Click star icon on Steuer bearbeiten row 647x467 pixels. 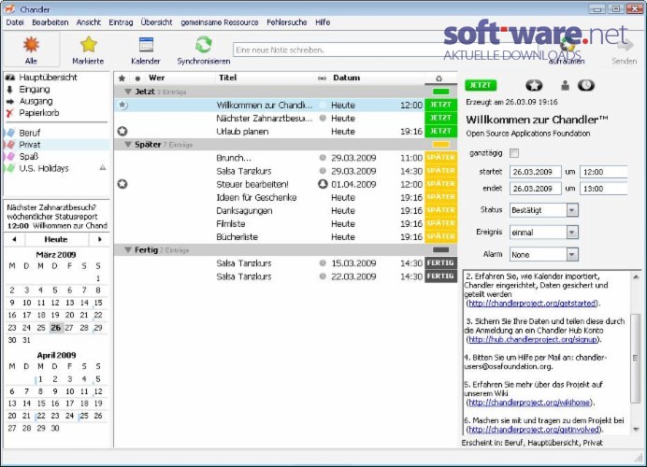(122, 184)
